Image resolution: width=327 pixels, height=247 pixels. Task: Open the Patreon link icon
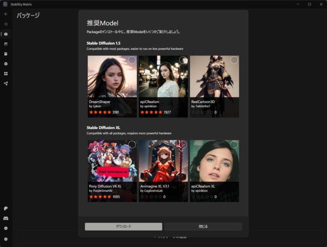[6, 209]
